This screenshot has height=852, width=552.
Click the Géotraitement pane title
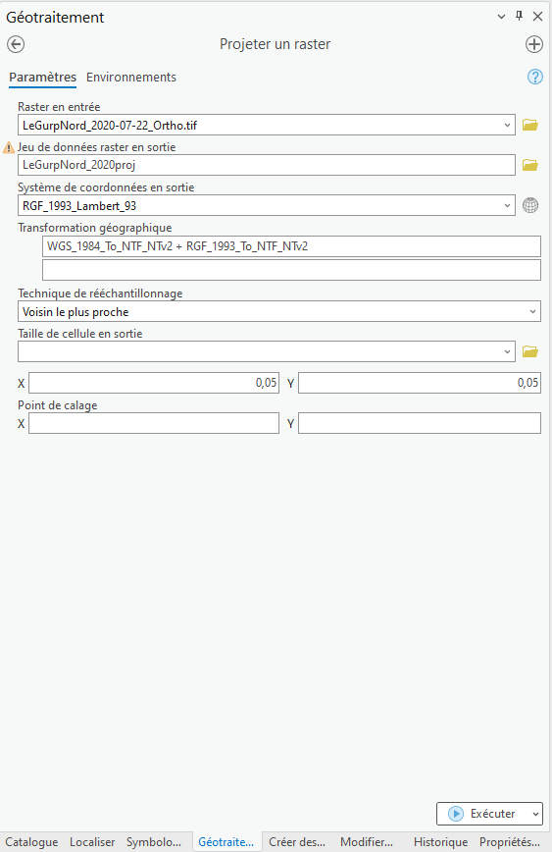click(x=55, y=17)
